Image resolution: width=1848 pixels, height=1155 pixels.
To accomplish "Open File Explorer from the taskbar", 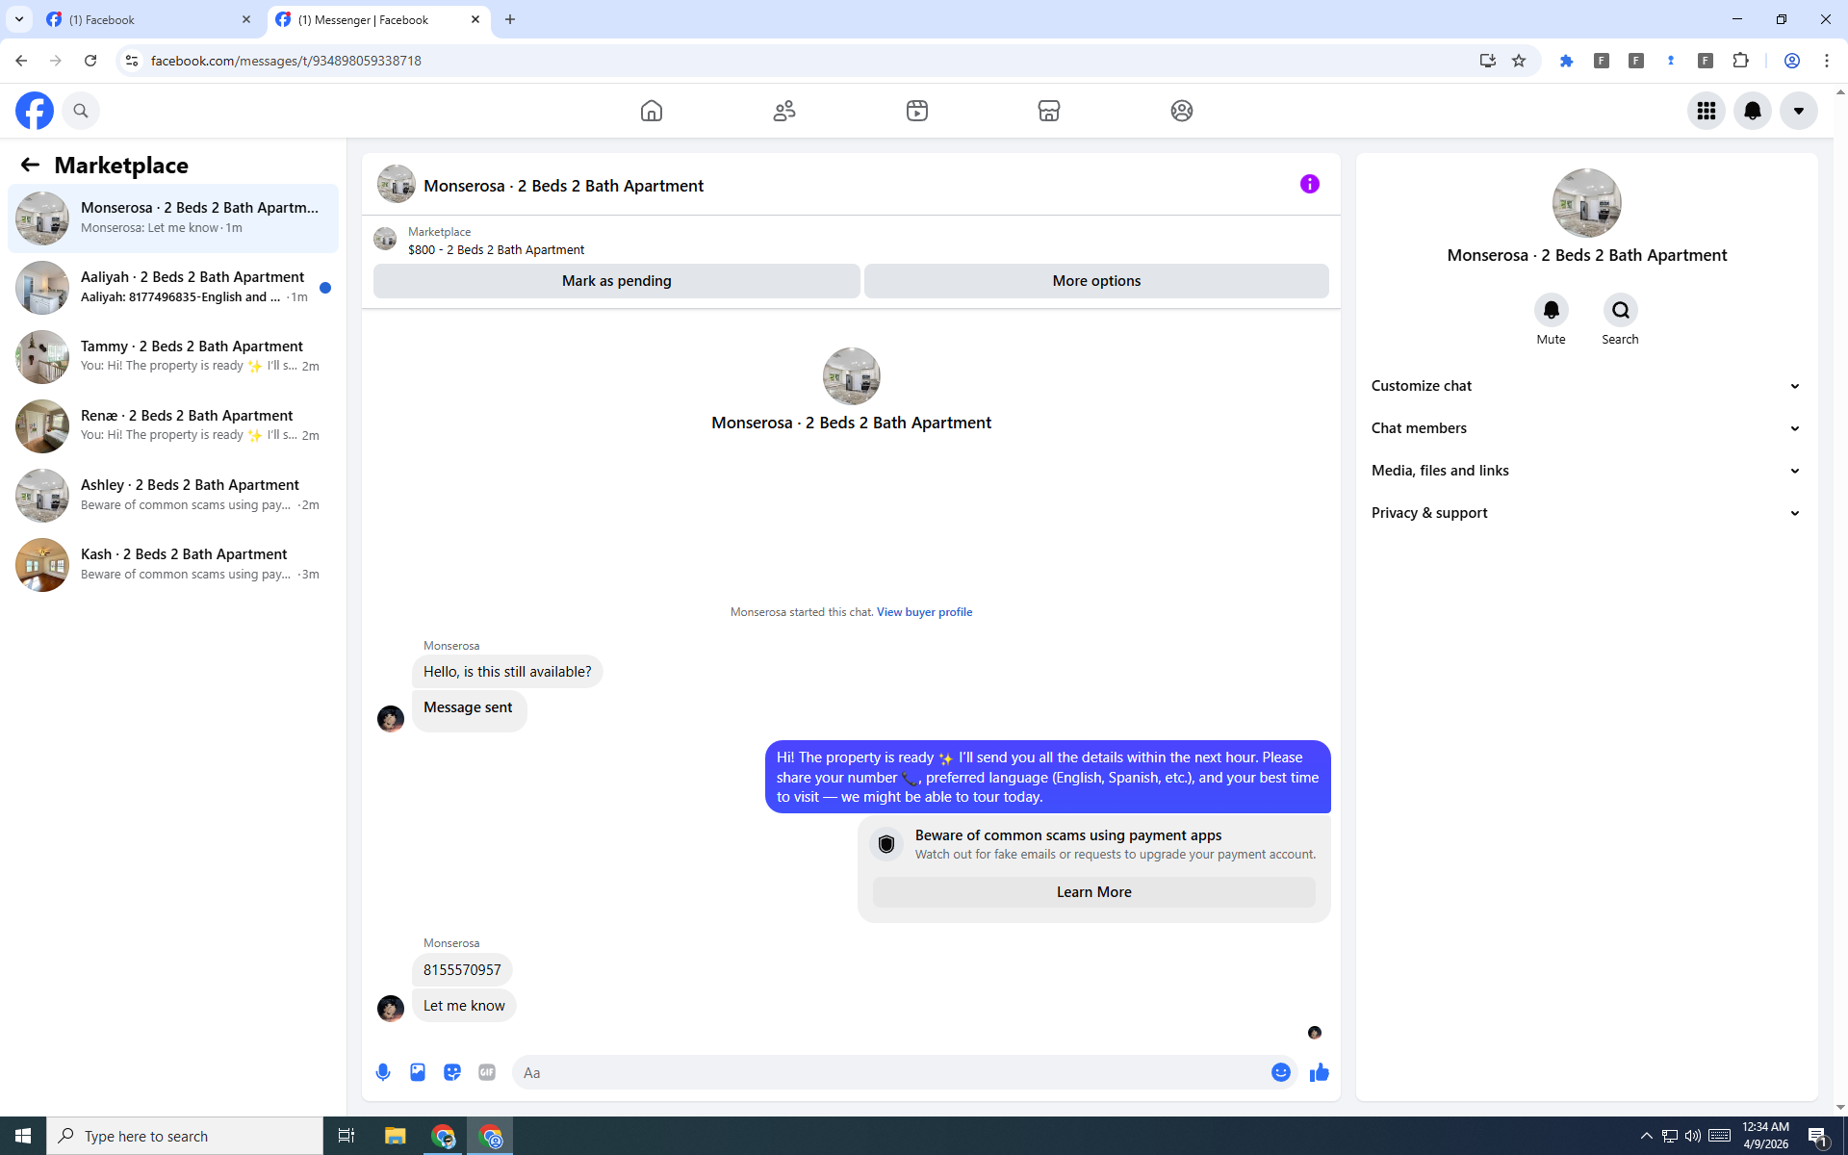I will [x=395, y=1136].
